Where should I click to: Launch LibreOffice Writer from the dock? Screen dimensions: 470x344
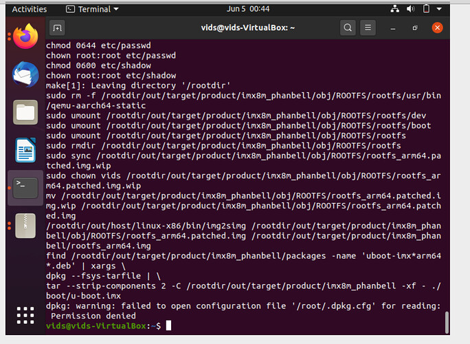(x=25, y=149)
